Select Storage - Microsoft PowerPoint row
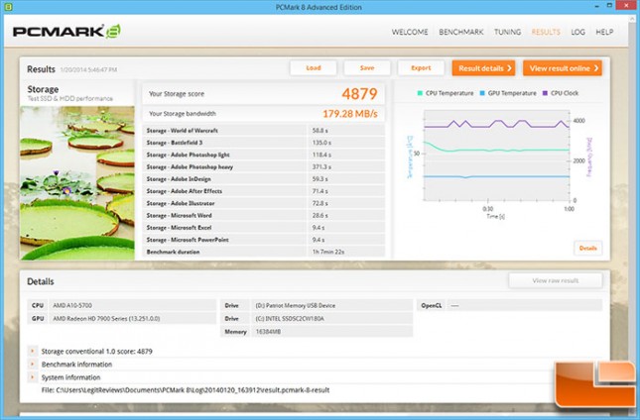 (264, 240)
